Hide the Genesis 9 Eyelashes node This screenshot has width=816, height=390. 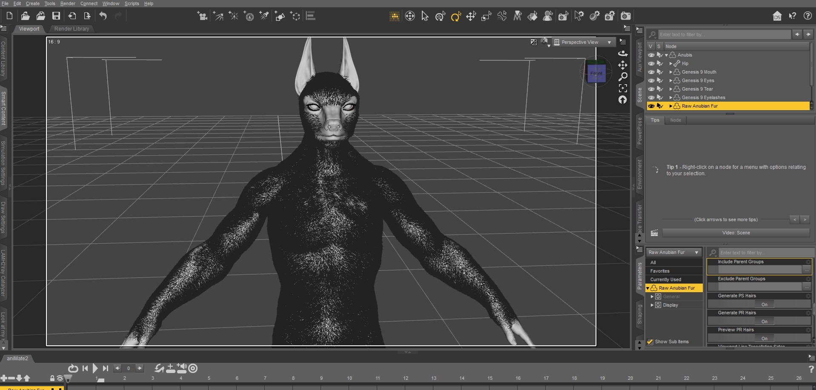click(x=651, y=97)
